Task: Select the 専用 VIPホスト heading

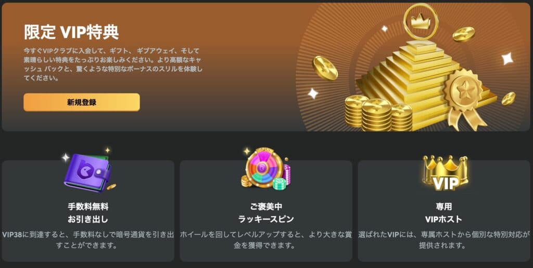Action: [443, 213]
